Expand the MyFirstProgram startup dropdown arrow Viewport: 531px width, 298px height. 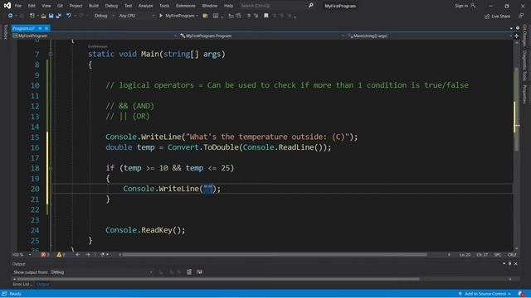[x=197, y=16]
